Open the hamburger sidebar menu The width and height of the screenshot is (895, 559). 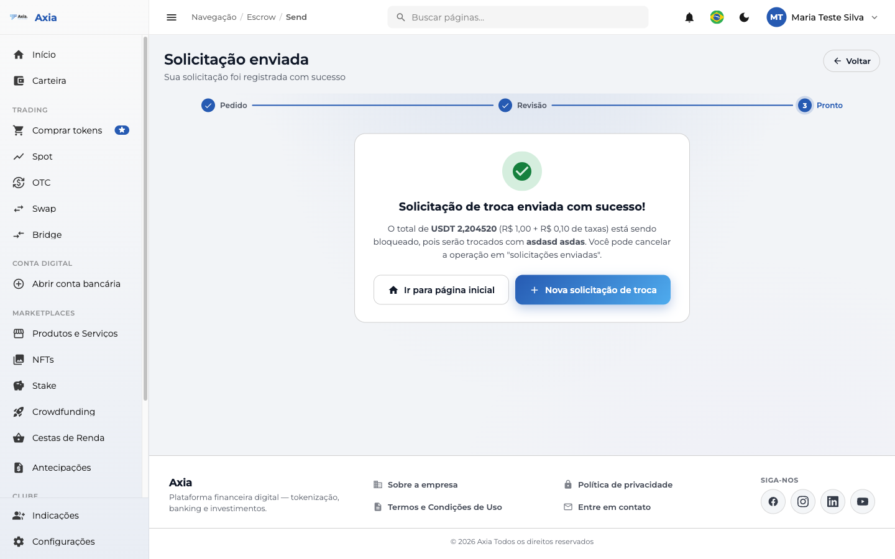click(x=172, y=17)
